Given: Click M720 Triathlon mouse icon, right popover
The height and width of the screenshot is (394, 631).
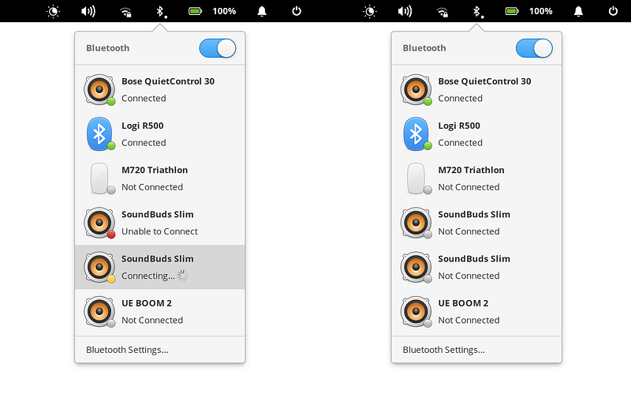Looking at the screenshot, I should click(x=417, y=178).
